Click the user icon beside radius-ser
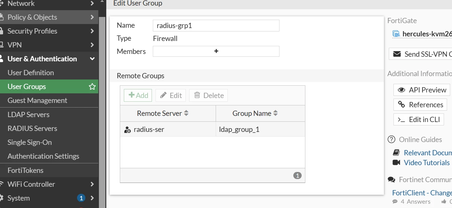Image resolution: width=452 pixels, height=208 pixels. pos(128,130)
